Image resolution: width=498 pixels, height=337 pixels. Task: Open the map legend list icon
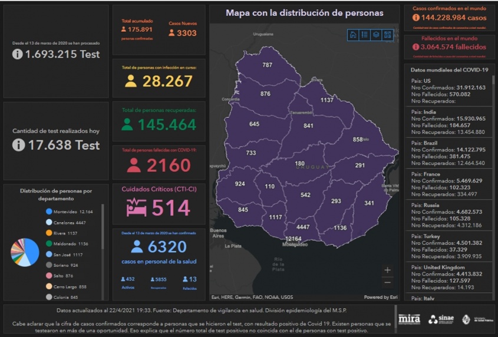tap(364, 35)
